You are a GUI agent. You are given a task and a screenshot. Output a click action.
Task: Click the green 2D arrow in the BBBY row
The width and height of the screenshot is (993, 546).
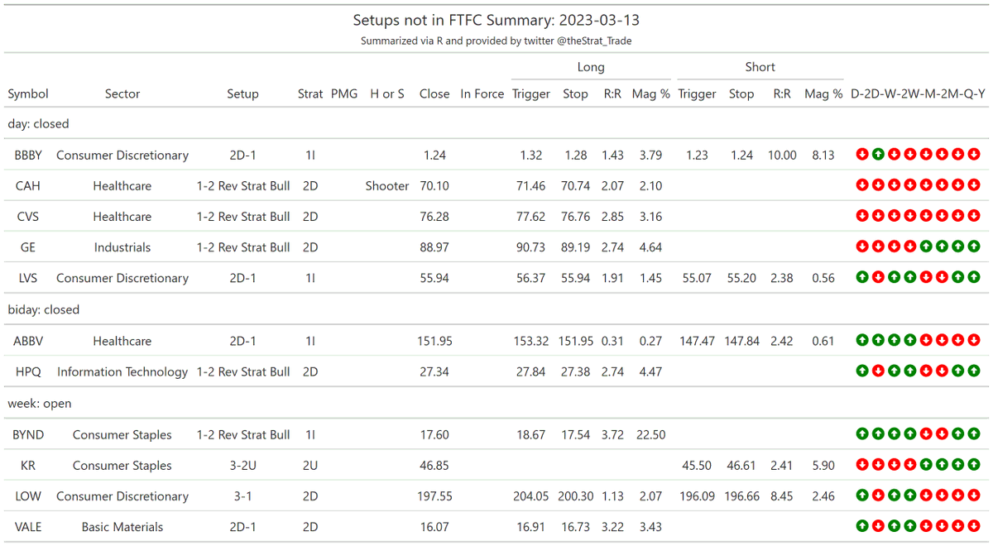[878, 155]
